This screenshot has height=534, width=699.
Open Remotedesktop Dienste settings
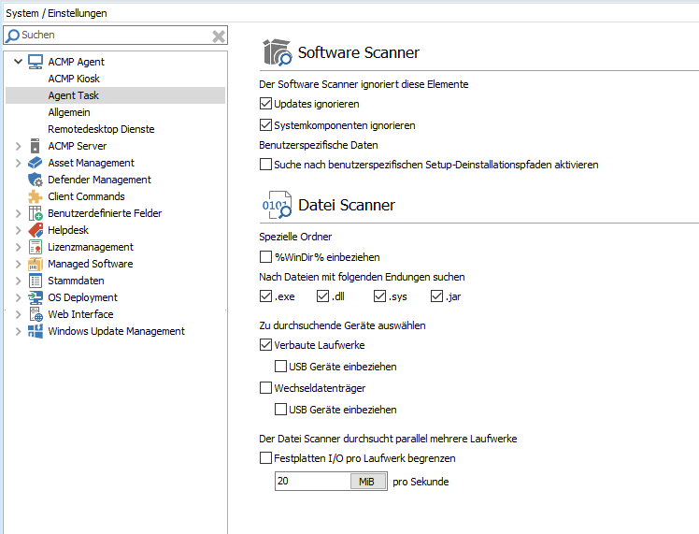point(101,129)
